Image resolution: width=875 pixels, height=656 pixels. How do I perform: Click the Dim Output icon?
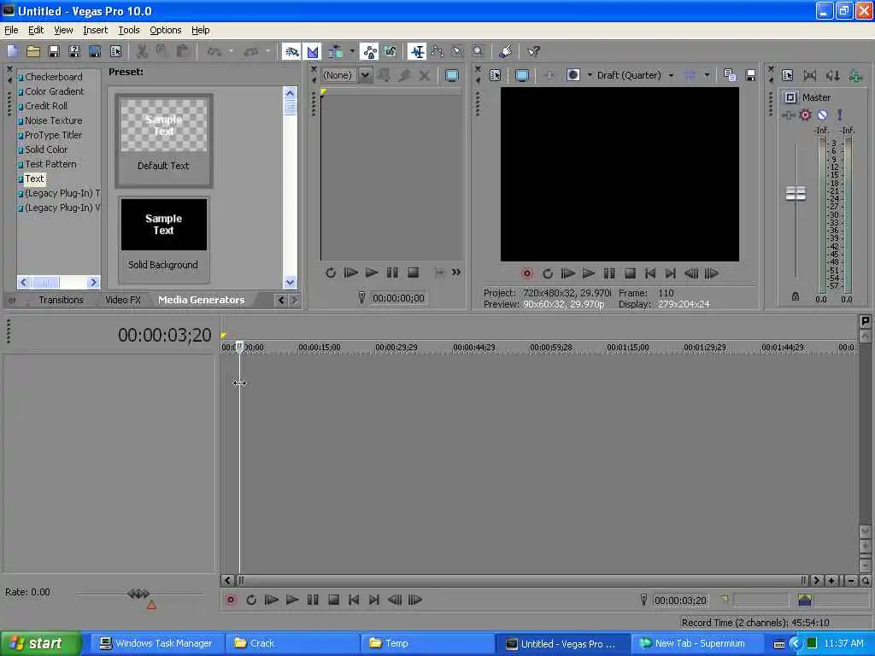832,75
